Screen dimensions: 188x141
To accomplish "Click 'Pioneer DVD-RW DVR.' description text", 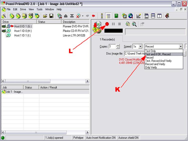I will click(76, 26).
